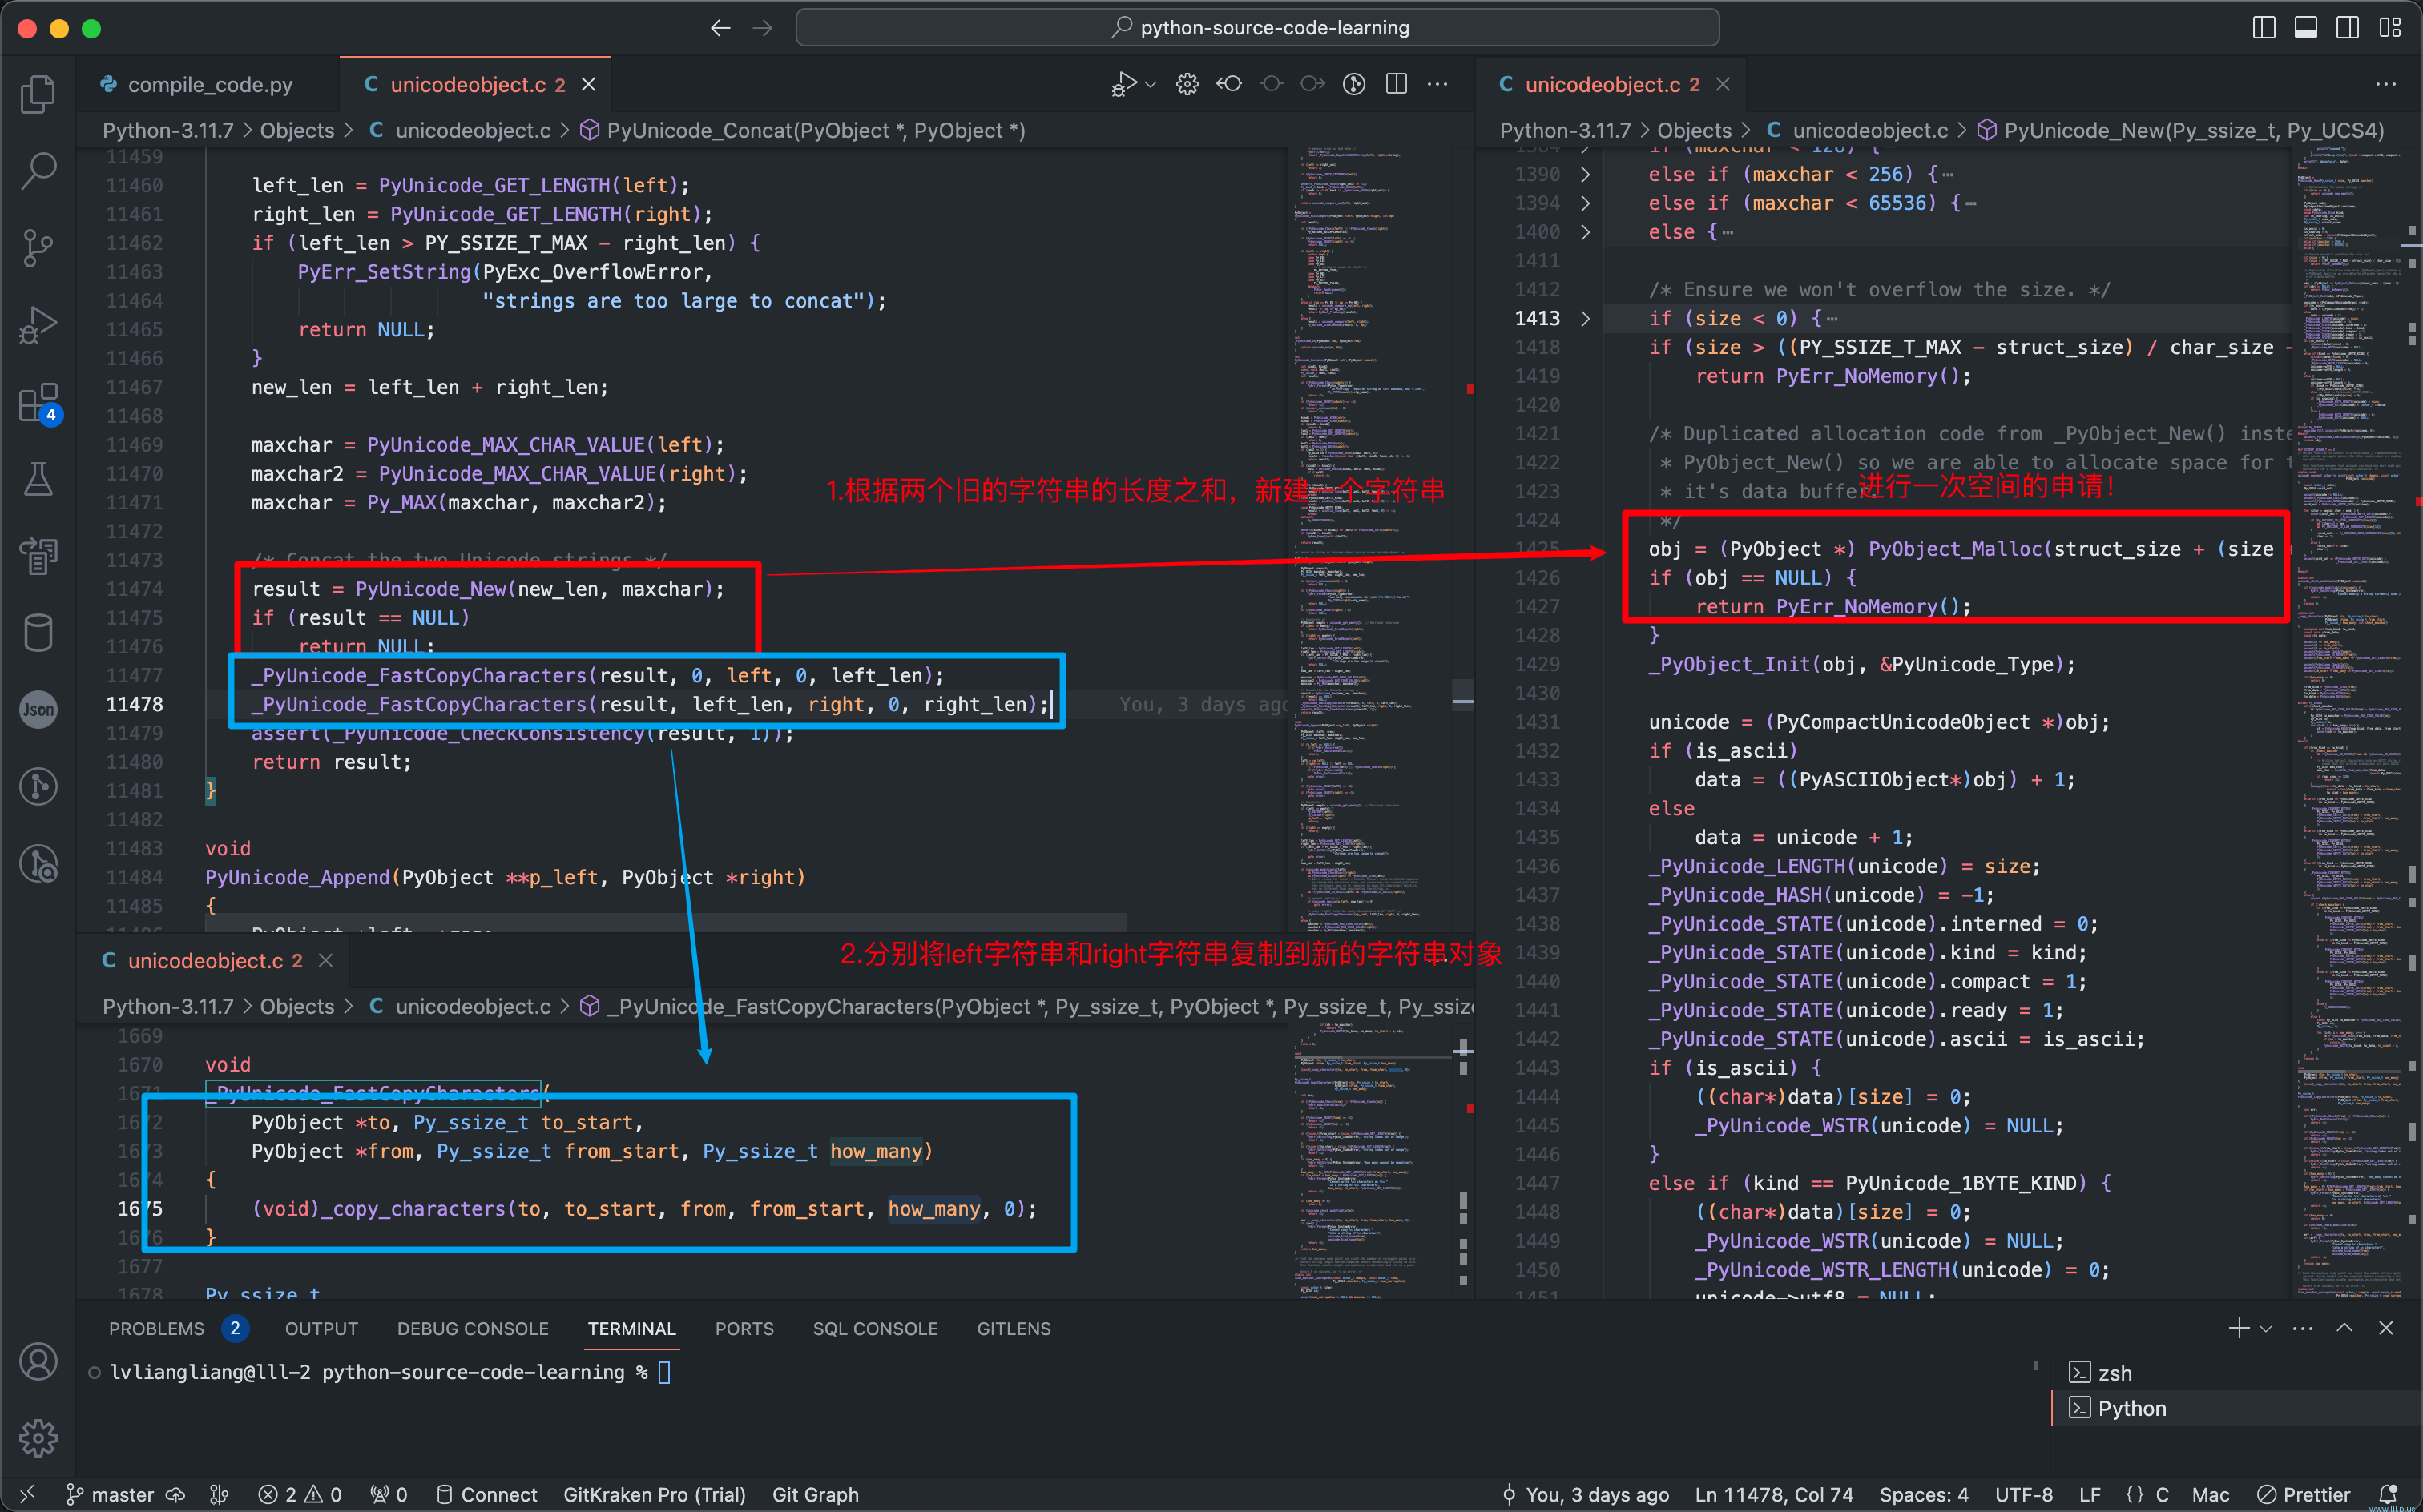Open More Actions menu in left editor
The width and height of the screenshot is (2423, 1512).
point(1437,85)
